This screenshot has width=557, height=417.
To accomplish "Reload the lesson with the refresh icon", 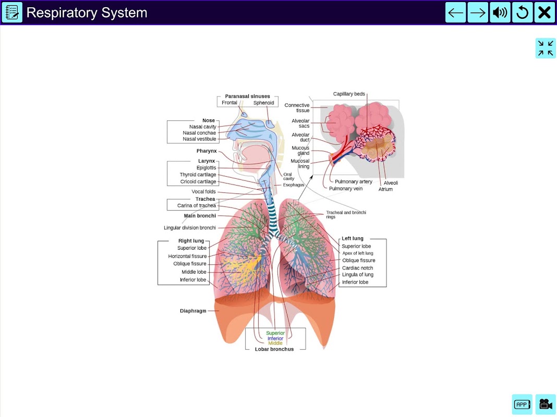I will (x=522, y=13).
